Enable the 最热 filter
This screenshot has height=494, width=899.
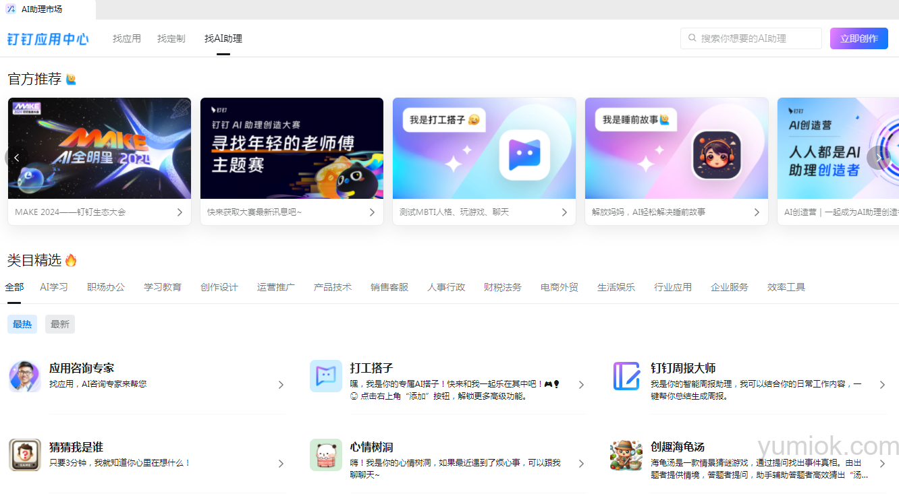22,323
